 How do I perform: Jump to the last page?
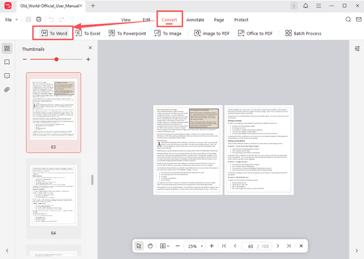tap(289, 246)
